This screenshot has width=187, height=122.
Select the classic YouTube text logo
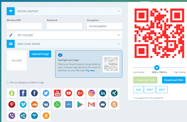(x=57, y=93)
